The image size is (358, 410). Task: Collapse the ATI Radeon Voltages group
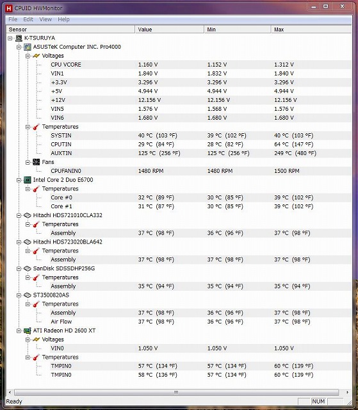coord(28,340)
